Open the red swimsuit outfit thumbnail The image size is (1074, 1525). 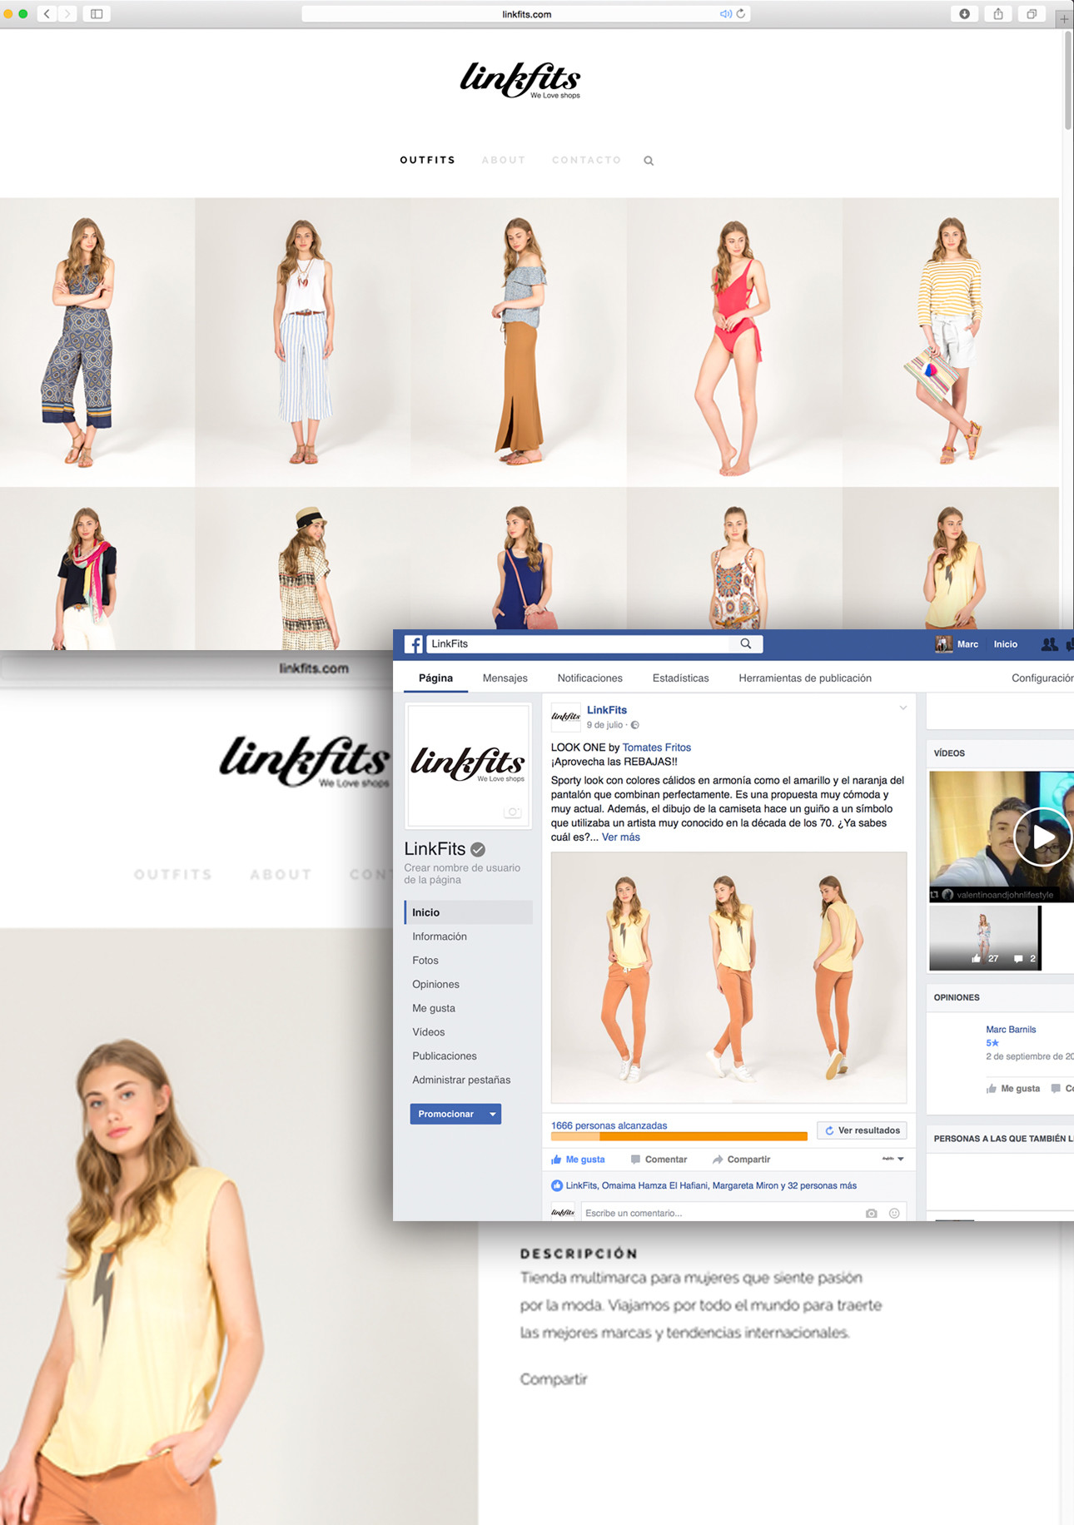click(x=734, y=341)
